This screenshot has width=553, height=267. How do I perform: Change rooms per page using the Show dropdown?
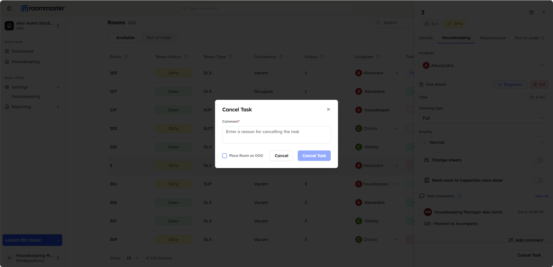click(132, 258)
